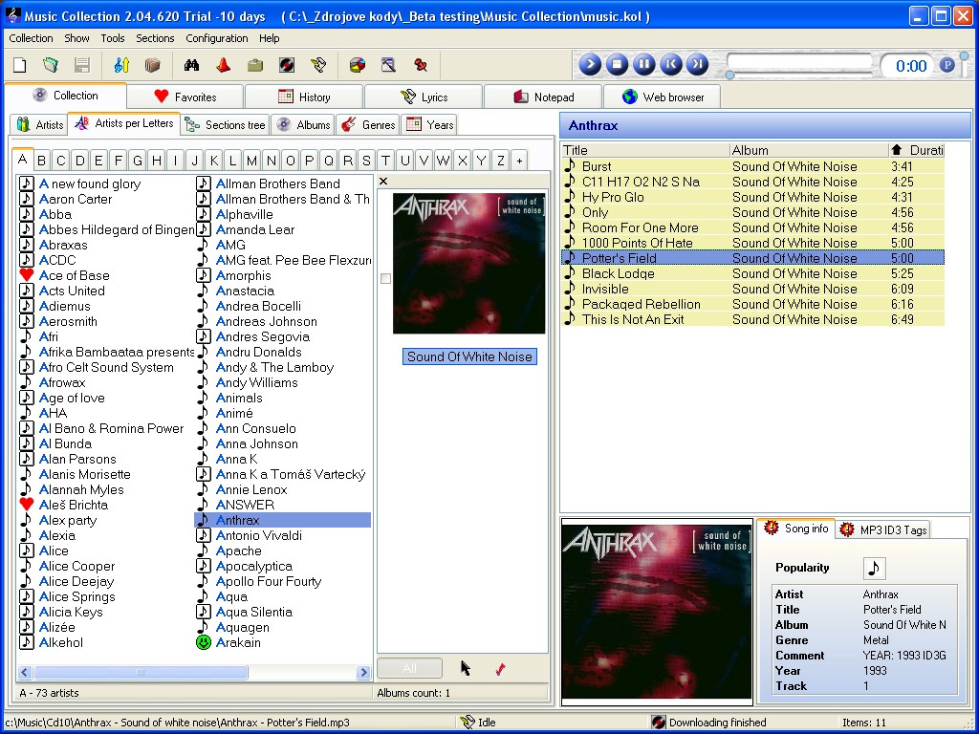Select artist Aerosmith in the list
979x734 pixels.
click(68, 321)
